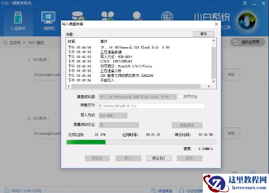Click the 保存 button in dialog

point(203,34)
